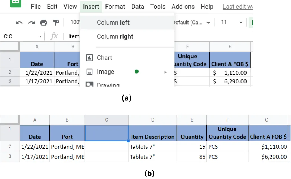This screenshot has height=179, width=291.
Task: Expand the Image submenu arrow
Action: coord(165,72)
